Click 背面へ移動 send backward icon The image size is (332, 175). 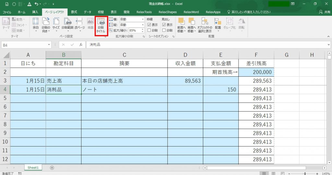pos(192,21)
